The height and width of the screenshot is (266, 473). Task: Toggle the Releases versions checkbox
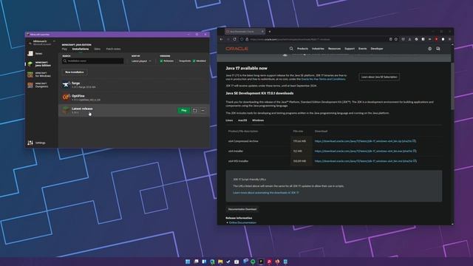pyautogui.click(x=161, y=61)
